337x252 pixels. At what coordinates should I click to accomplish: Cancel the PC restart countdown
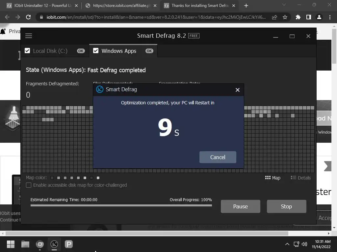pyautogui.click(x=218, y=157)
